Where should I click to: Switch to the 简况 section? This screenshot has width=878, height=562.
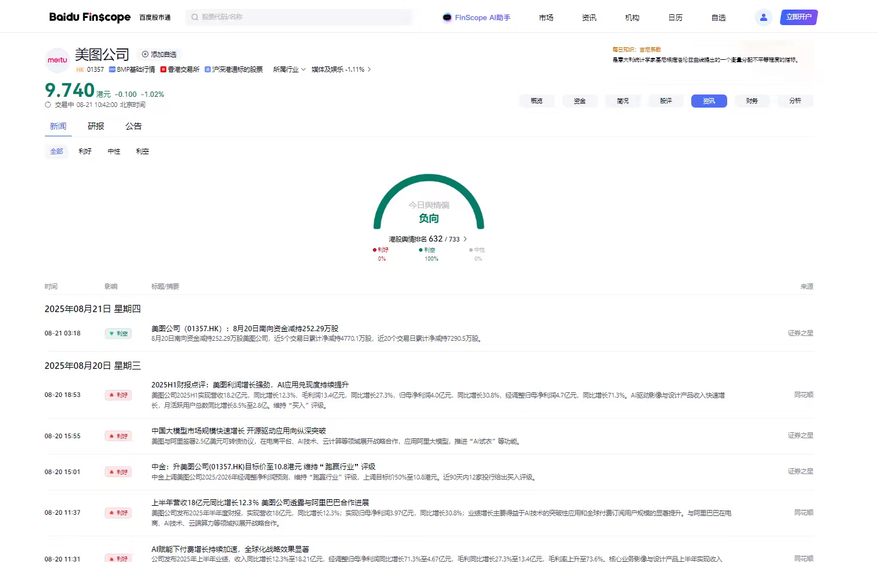622,101
